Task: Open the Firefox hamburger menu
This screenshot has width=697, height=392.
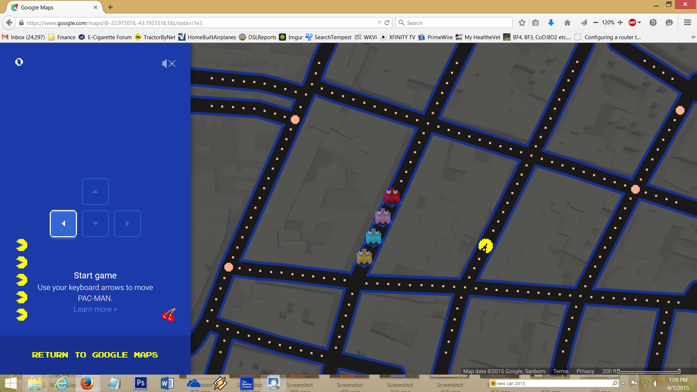Action: (x=687, y=23)
